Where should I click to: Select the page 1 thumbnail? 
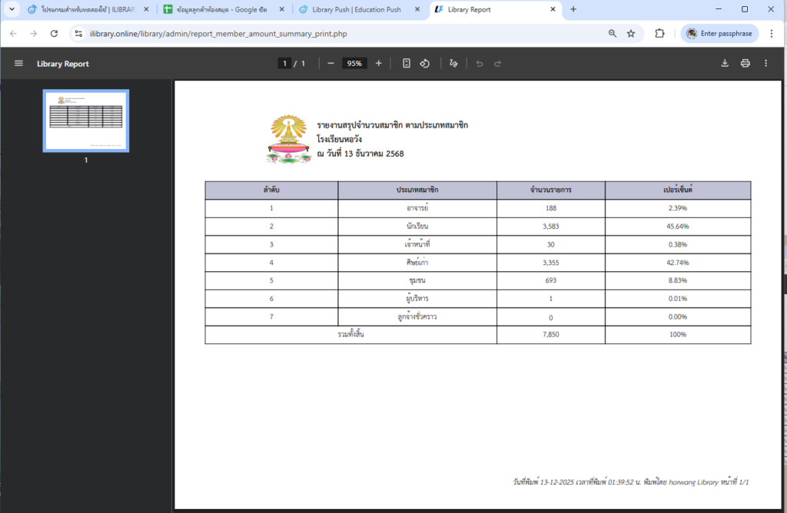point(85,121)
